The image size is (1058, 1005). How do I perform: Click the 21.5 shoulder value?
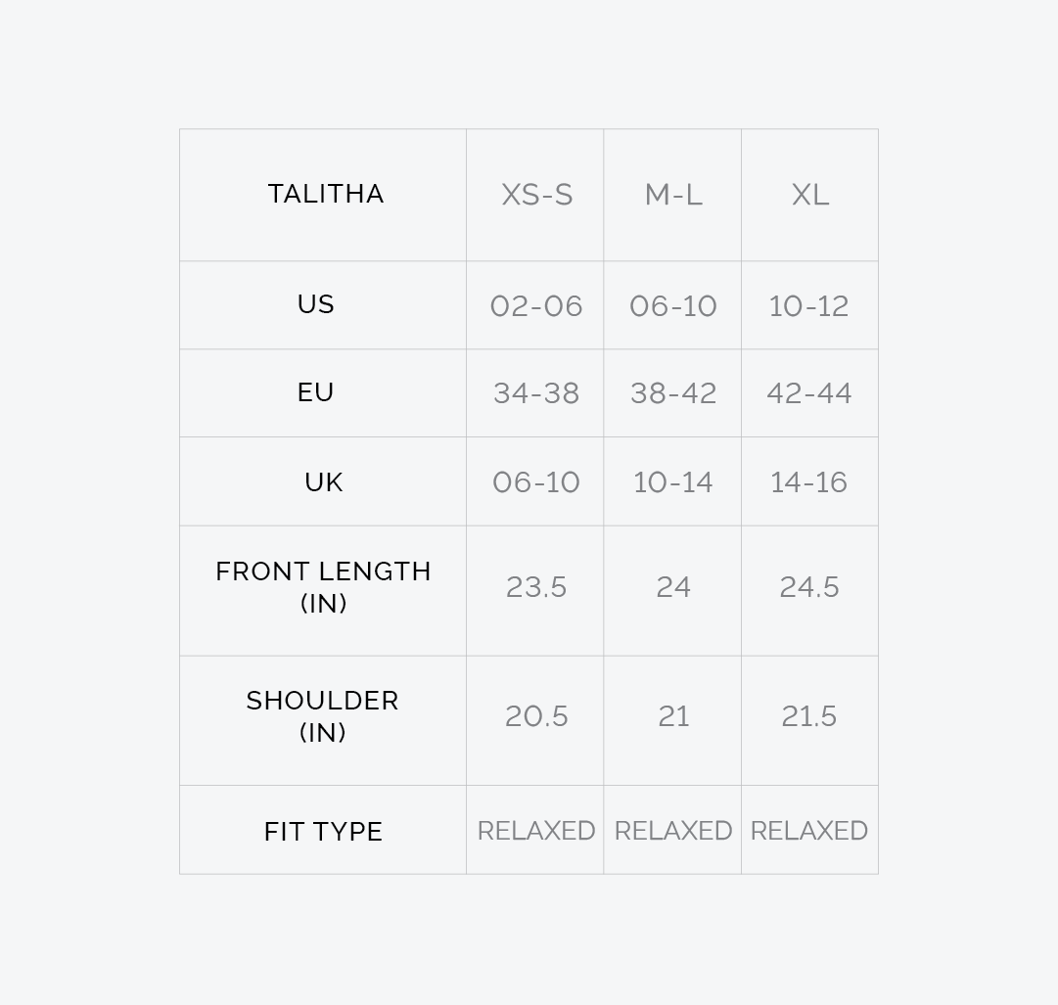(x=809, y=716)
